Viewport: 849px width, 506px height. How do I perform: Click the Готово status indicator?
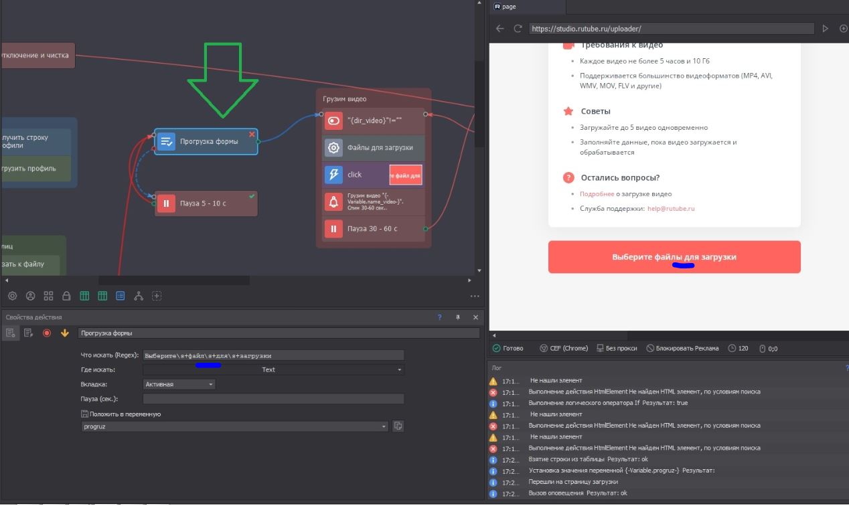[x=508, y=348]
